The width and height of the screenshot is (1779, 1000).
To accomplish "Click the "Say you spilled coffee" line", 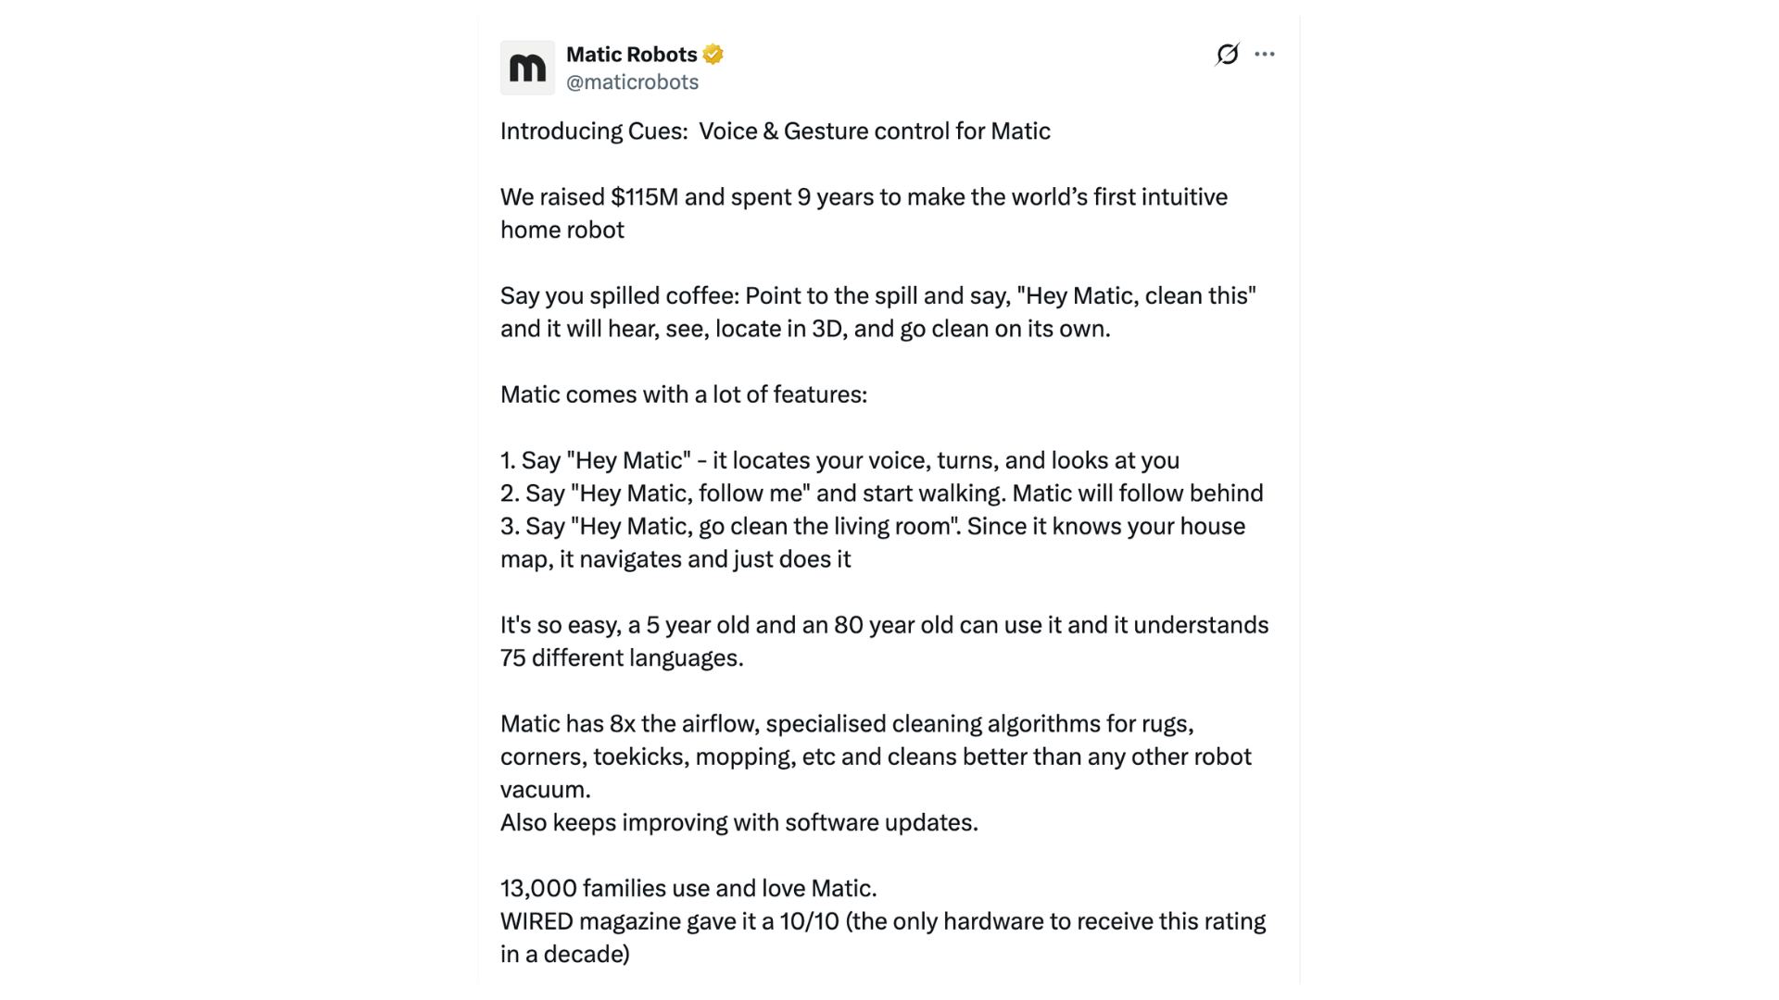I will pos(878,296).
